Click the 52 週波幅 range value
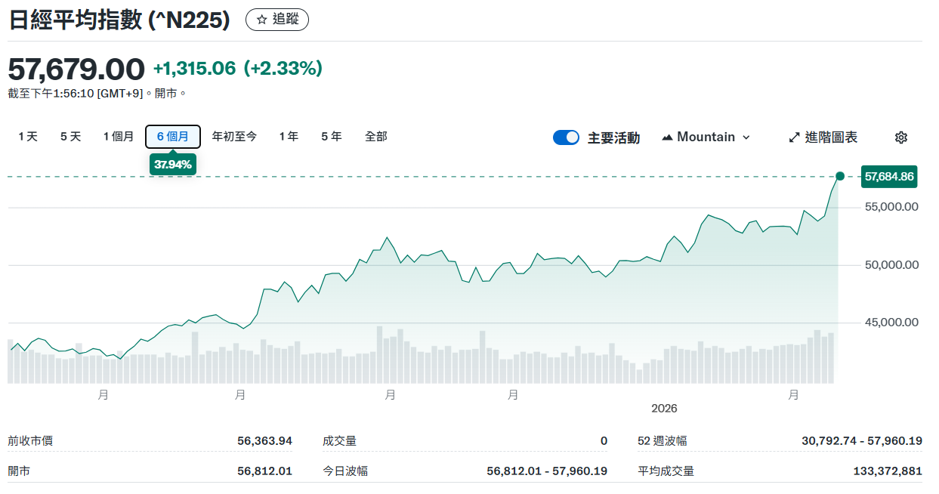 click(862, 441)
